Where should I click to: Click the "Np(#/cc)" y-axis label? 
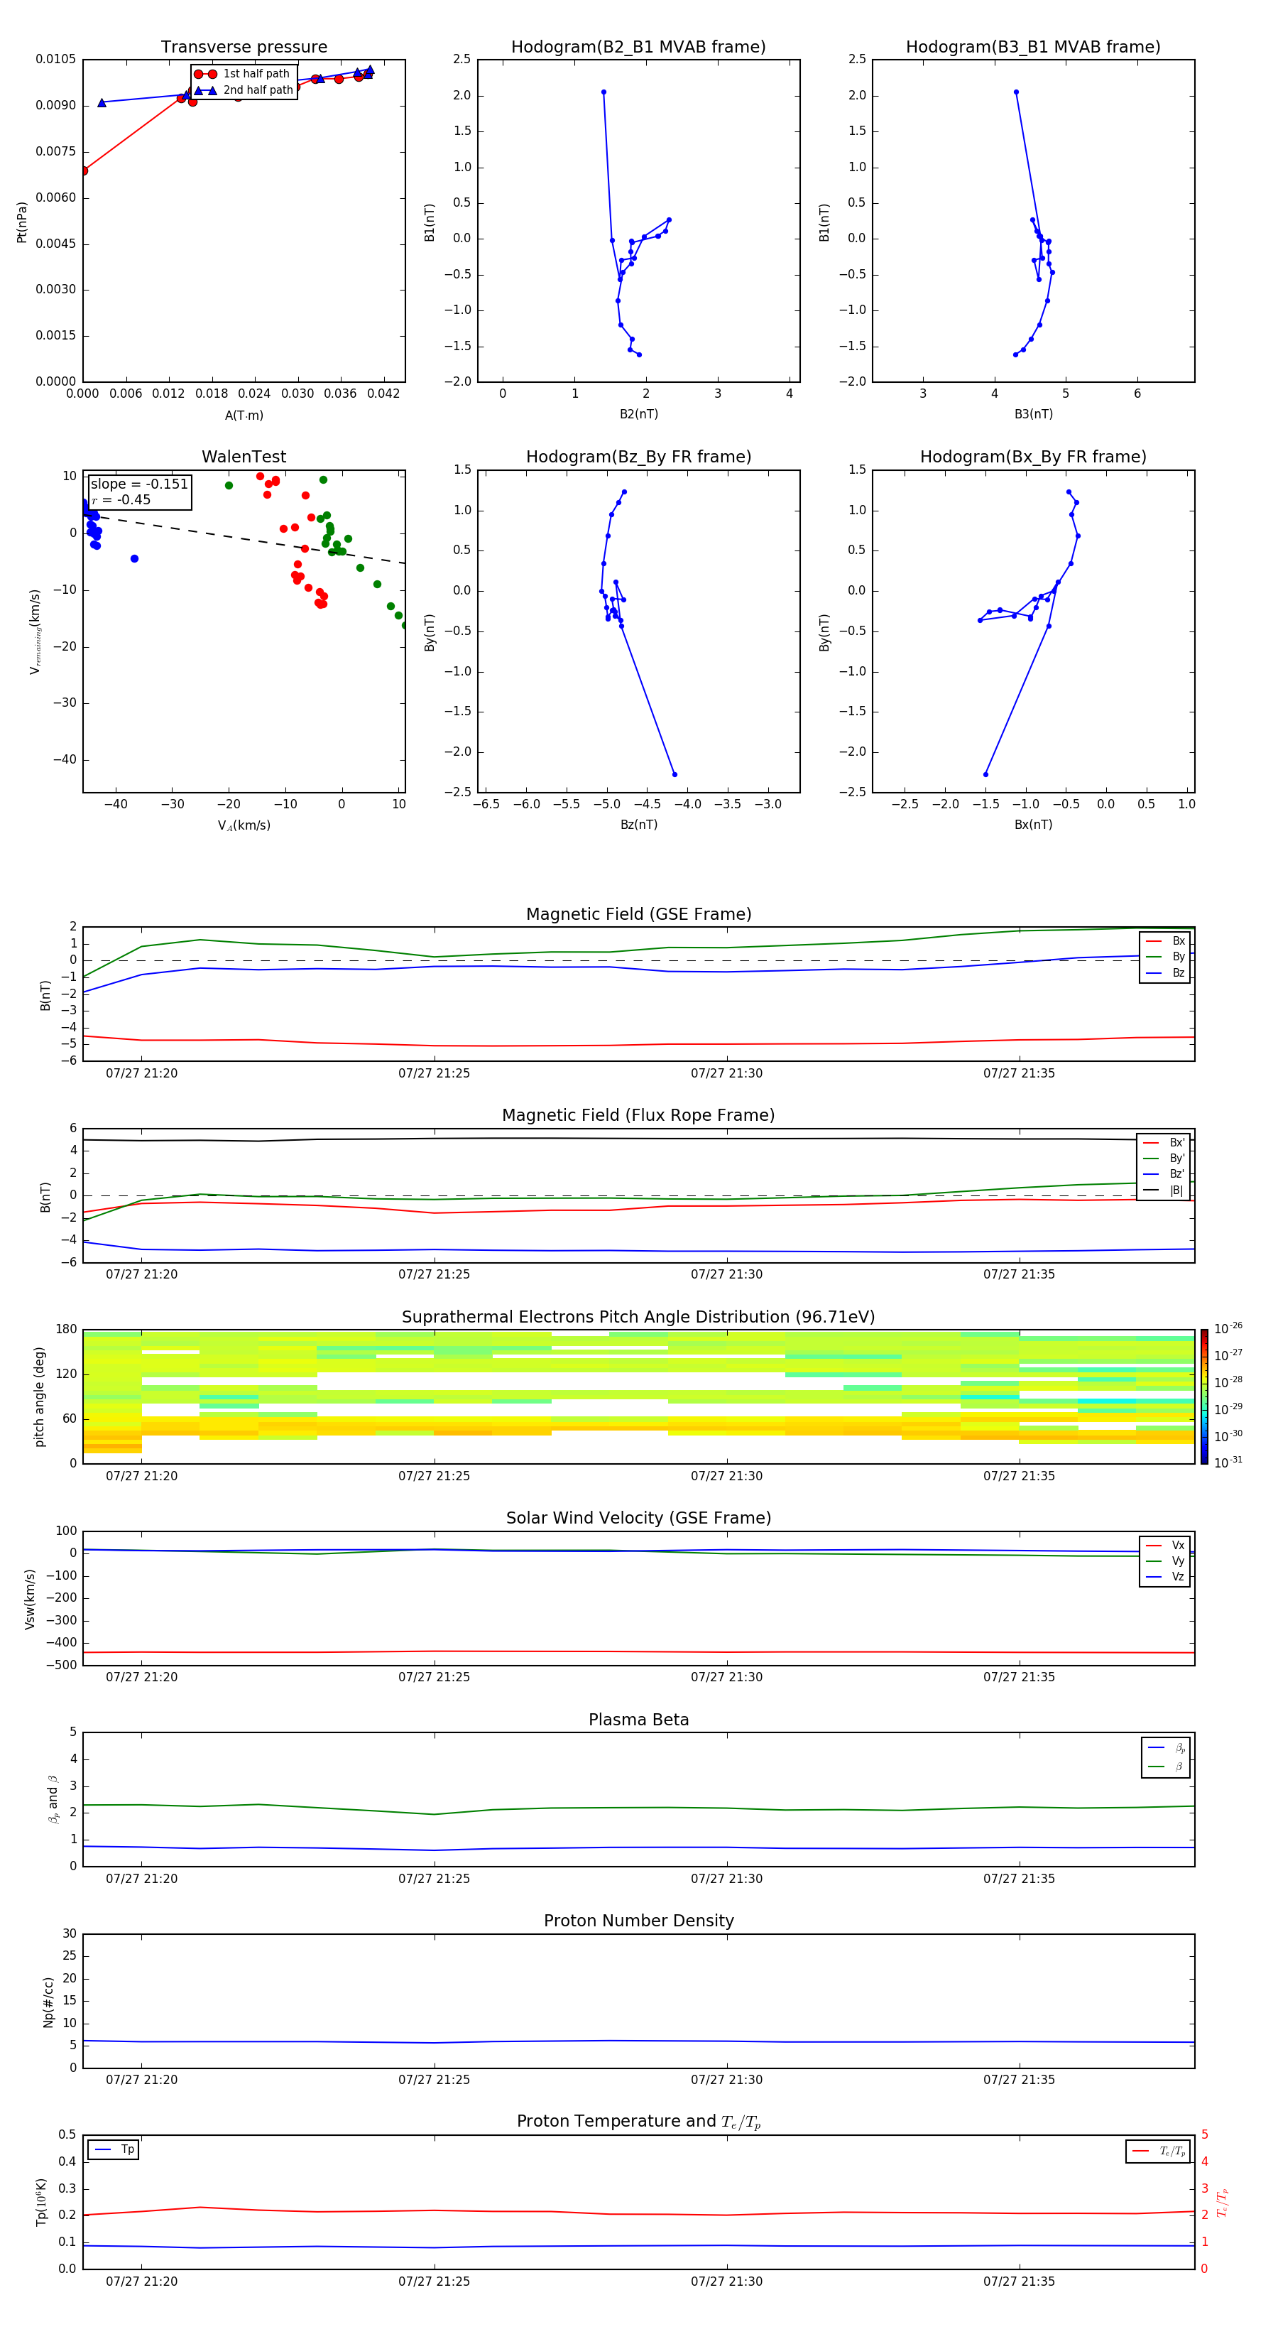pyautogui.click(x=48, y=2002)
